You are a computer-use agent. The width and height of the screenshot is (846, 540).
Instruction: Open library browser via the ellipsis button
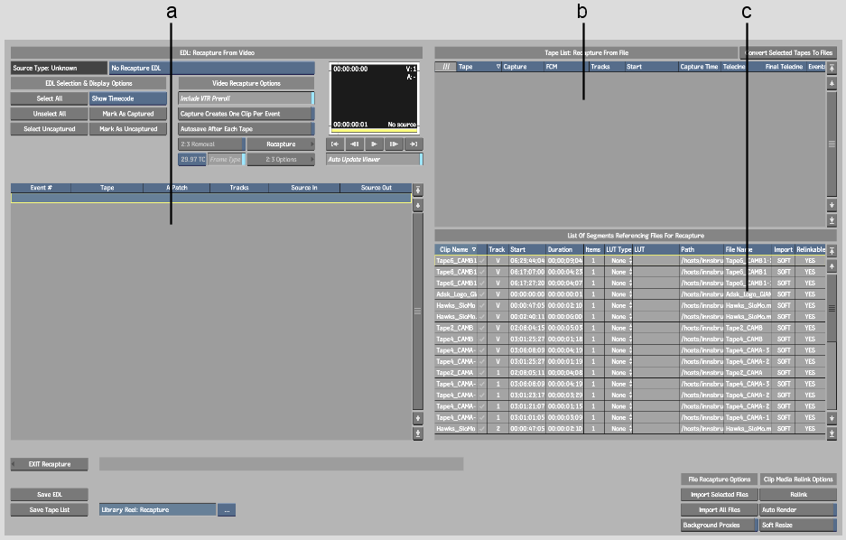[227, 510]
